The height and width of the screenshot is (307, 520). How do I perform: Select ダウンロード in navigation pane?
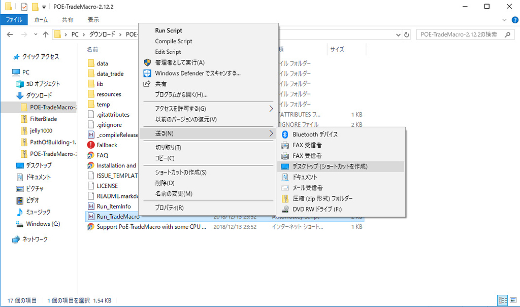(x=39, y=95)
